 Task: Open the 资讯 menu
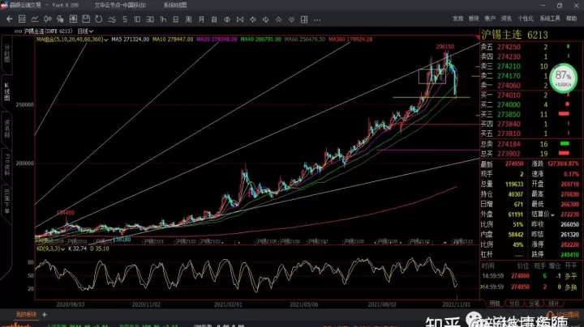point(506,18)
